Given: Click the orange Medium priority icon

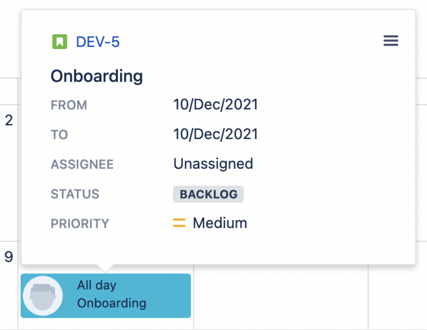Looking at the screenshot, I should click(179, 223).
